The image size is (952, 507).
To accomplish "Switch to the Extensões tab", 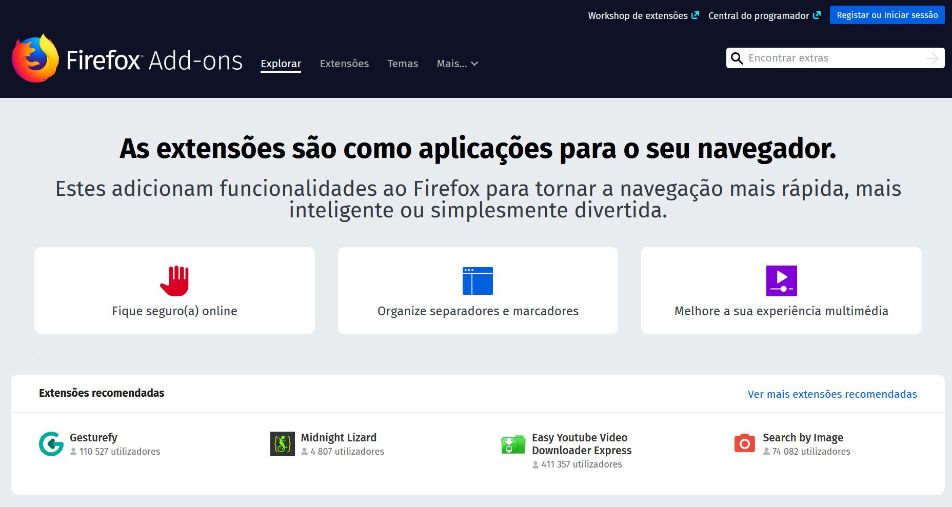I will pyautogui.click(x=344, y=64).
